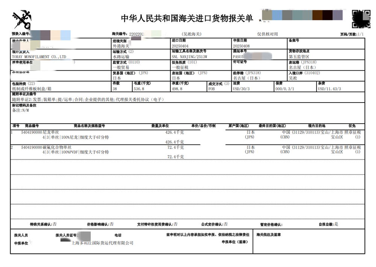Click the 境内目的地 column header
Screen dimensions: 376x267
317,126
